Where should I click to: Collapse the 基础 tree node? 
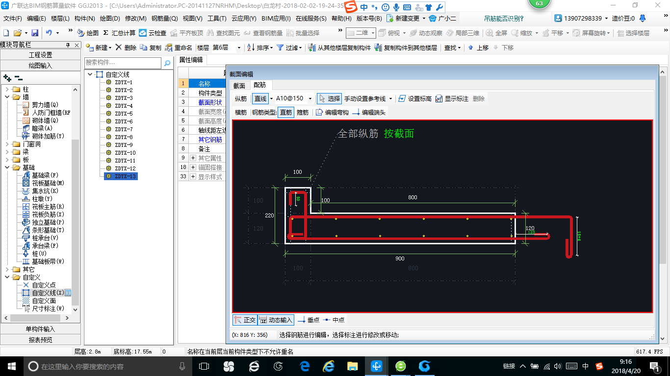(x=7, y=167)
